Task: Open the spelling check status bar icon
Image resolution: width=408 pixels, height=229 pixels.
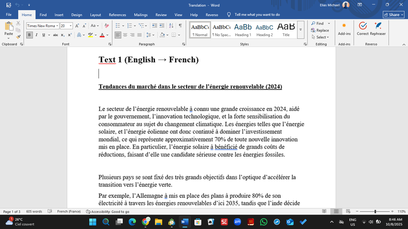Action: 50,211
